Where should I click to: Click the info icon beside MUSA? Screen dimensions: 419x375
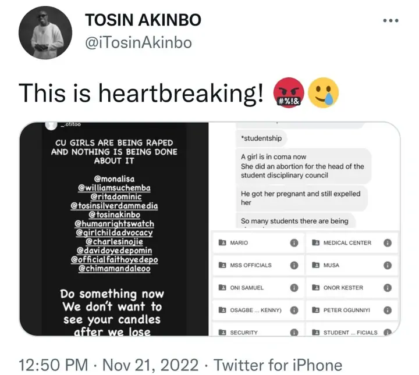coord(388,265)
